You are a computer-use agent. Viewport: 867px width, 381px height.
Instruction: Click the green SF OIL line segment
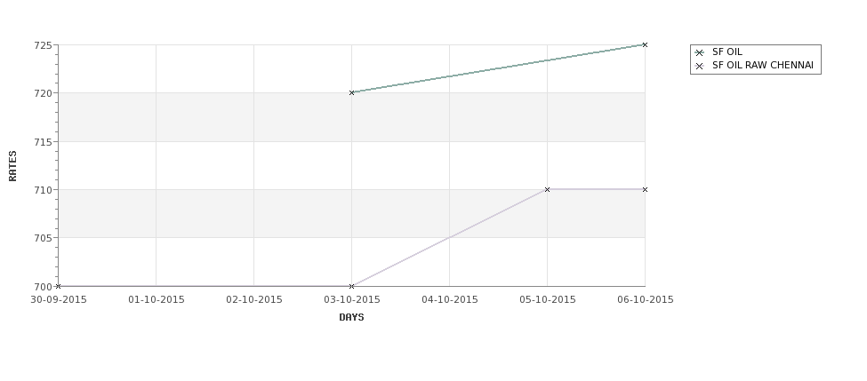(498, 68)
